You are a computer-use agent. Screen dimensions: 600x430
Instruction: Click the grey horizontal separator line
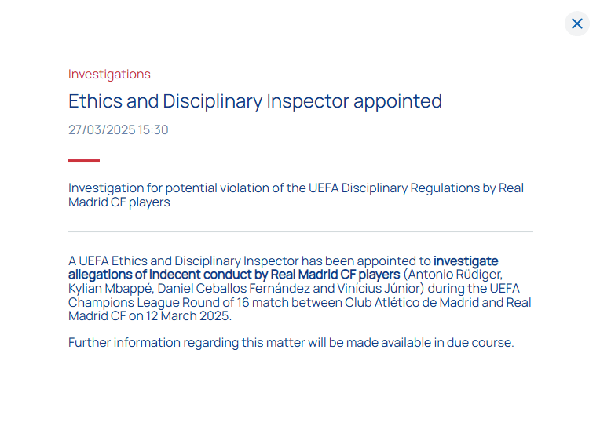click(300, 231)
